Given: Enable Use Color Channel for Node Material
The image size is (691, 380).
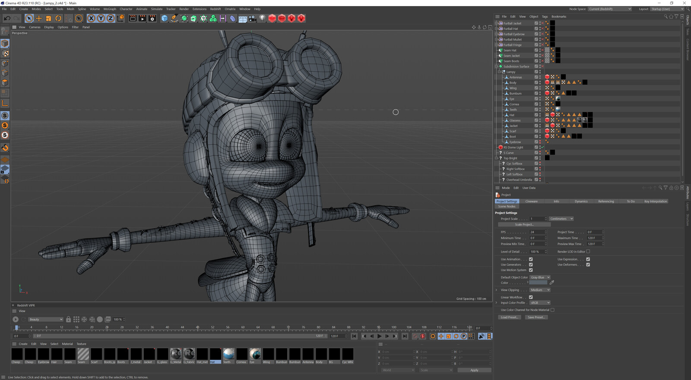Looking at the screenshot, I should (552, 310).
